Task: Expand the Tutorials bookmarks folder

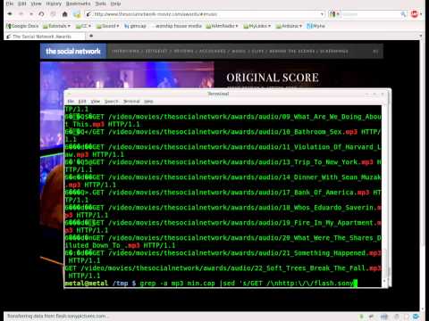Action: (56, 26)
